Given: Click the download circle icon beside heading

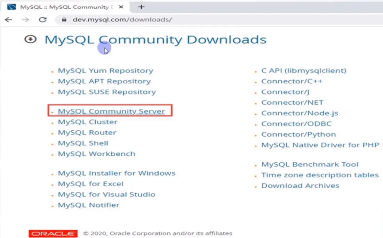Looking at the screenshot, I should pos(31,39).
